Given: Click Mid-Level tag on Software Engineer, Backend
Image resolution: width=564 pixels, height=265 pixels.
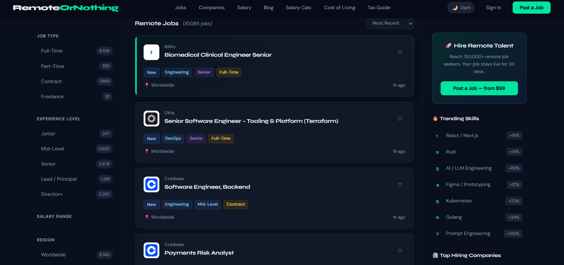Looking at the screenshot, I should 208,204.
